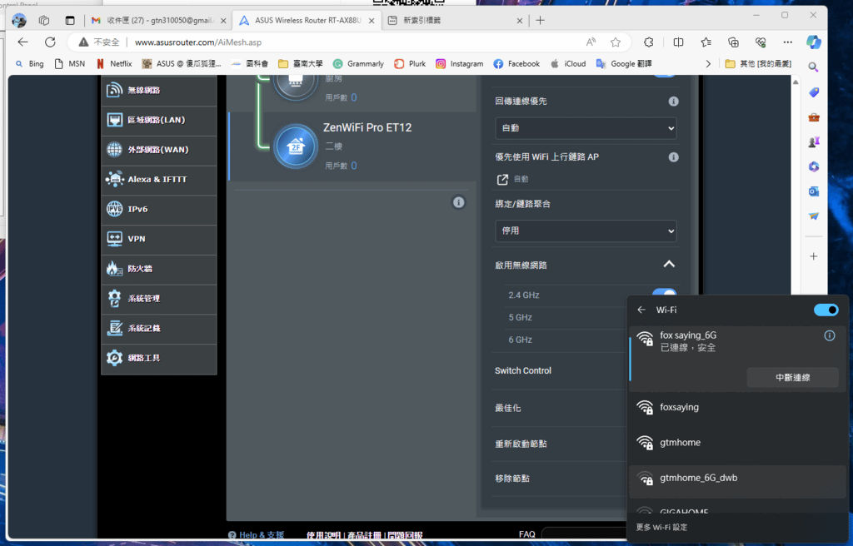Open the Outlook icon in Edge sidebar
Viewport: 853px width, 546px height.
(813, 191)
